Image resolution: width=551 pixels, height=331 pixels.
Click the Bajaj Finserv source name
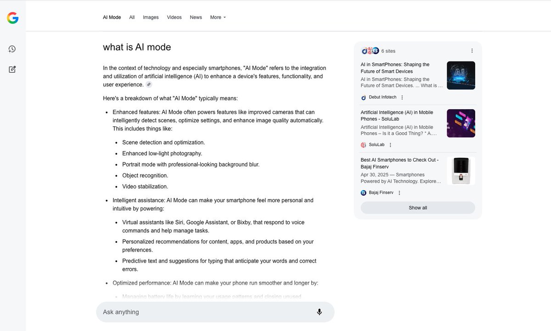tap(381, 193)
